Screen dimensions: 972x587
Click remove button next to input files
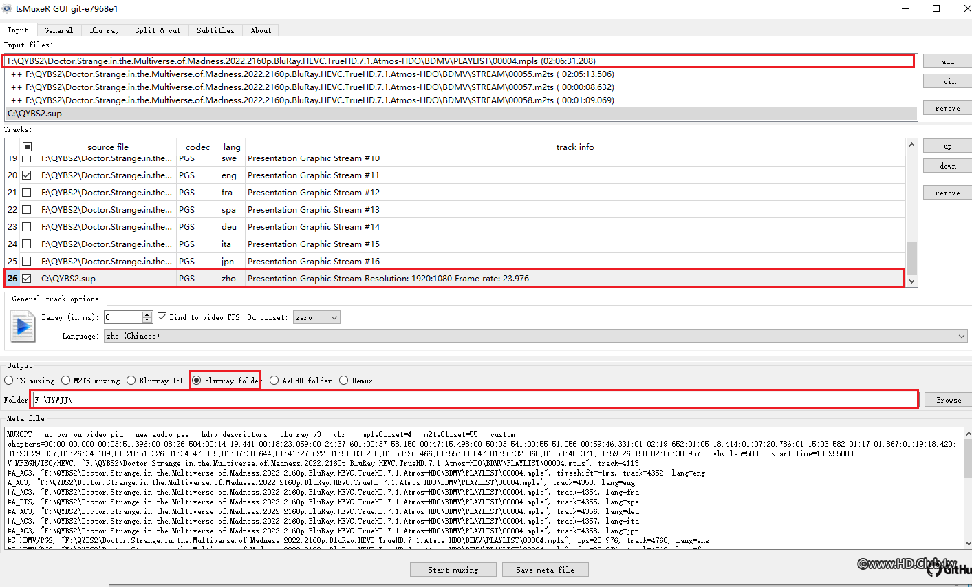pos(947,108)
